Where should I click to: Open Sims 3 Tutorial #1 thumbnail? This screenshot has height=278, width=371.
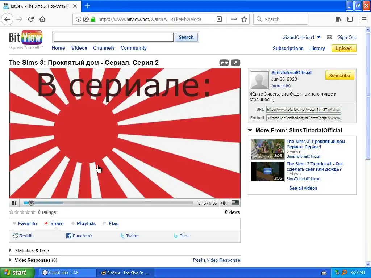pyautogui.click(x=268, y=171)
